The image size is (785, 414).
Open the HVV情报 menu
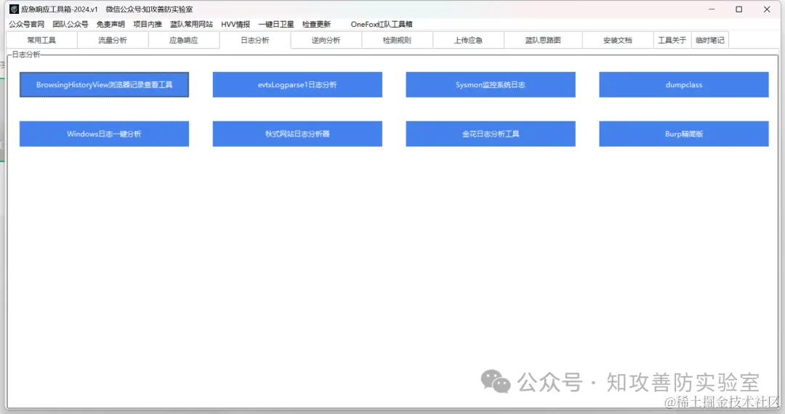pyautogui.click(x=235, y=24)
